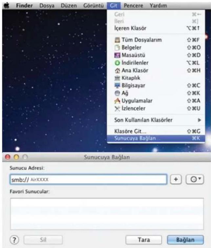Click the Uygulamalar applications icon
211x248 pixels.
117,101
